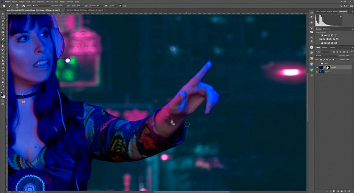This screenshot has height=193, width=354.
Task: Select the Clone Stamp tool
Action: click(x=3, y=46)
